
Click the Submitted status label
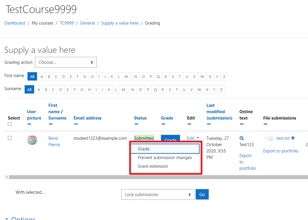[144, 138]
